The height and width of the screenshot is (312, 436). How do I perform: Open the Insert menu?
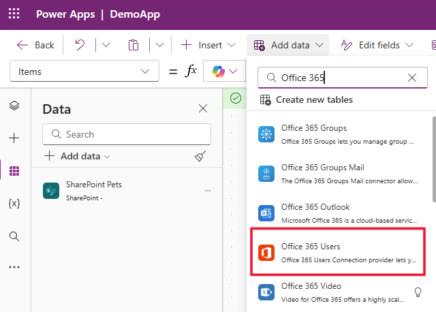[208, 45]
